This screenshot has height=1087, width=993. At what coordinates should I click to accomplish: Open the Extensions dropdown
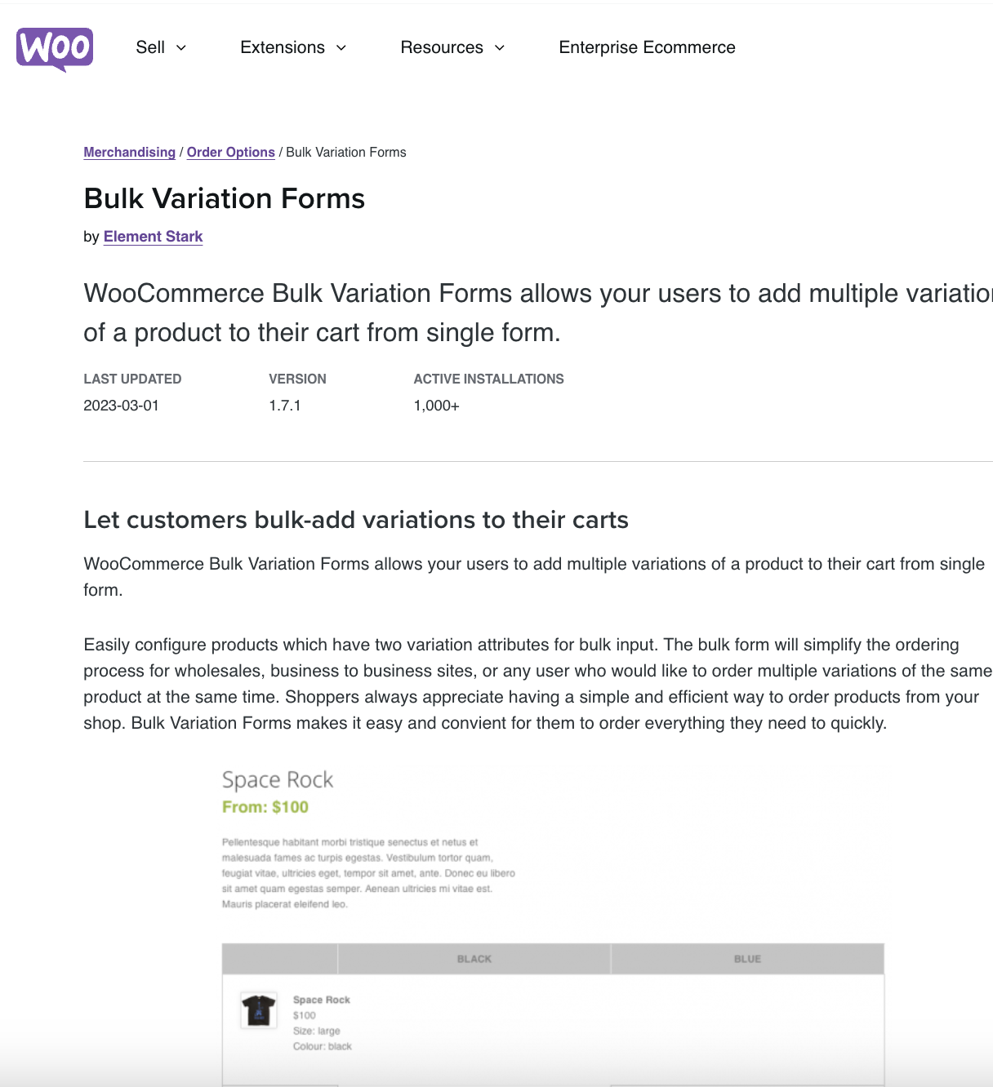pyautogui.click(x=292, y=47)
